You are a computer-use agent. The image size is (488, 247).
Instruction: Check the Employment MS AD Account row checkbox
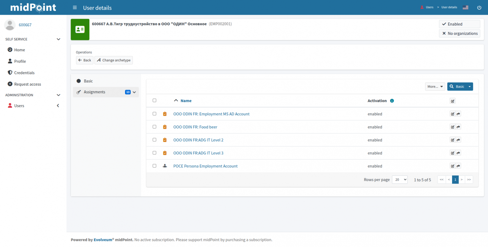click(154, 113)
